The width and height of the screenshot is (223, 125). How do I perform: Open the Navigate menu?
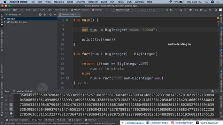click(x=59, y=2)
